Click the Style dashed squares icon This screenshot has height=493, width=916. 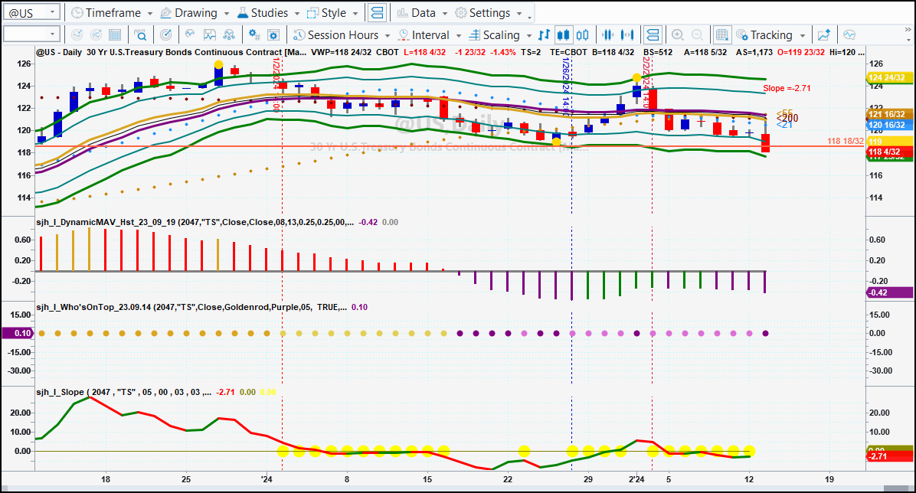[313, 12]
